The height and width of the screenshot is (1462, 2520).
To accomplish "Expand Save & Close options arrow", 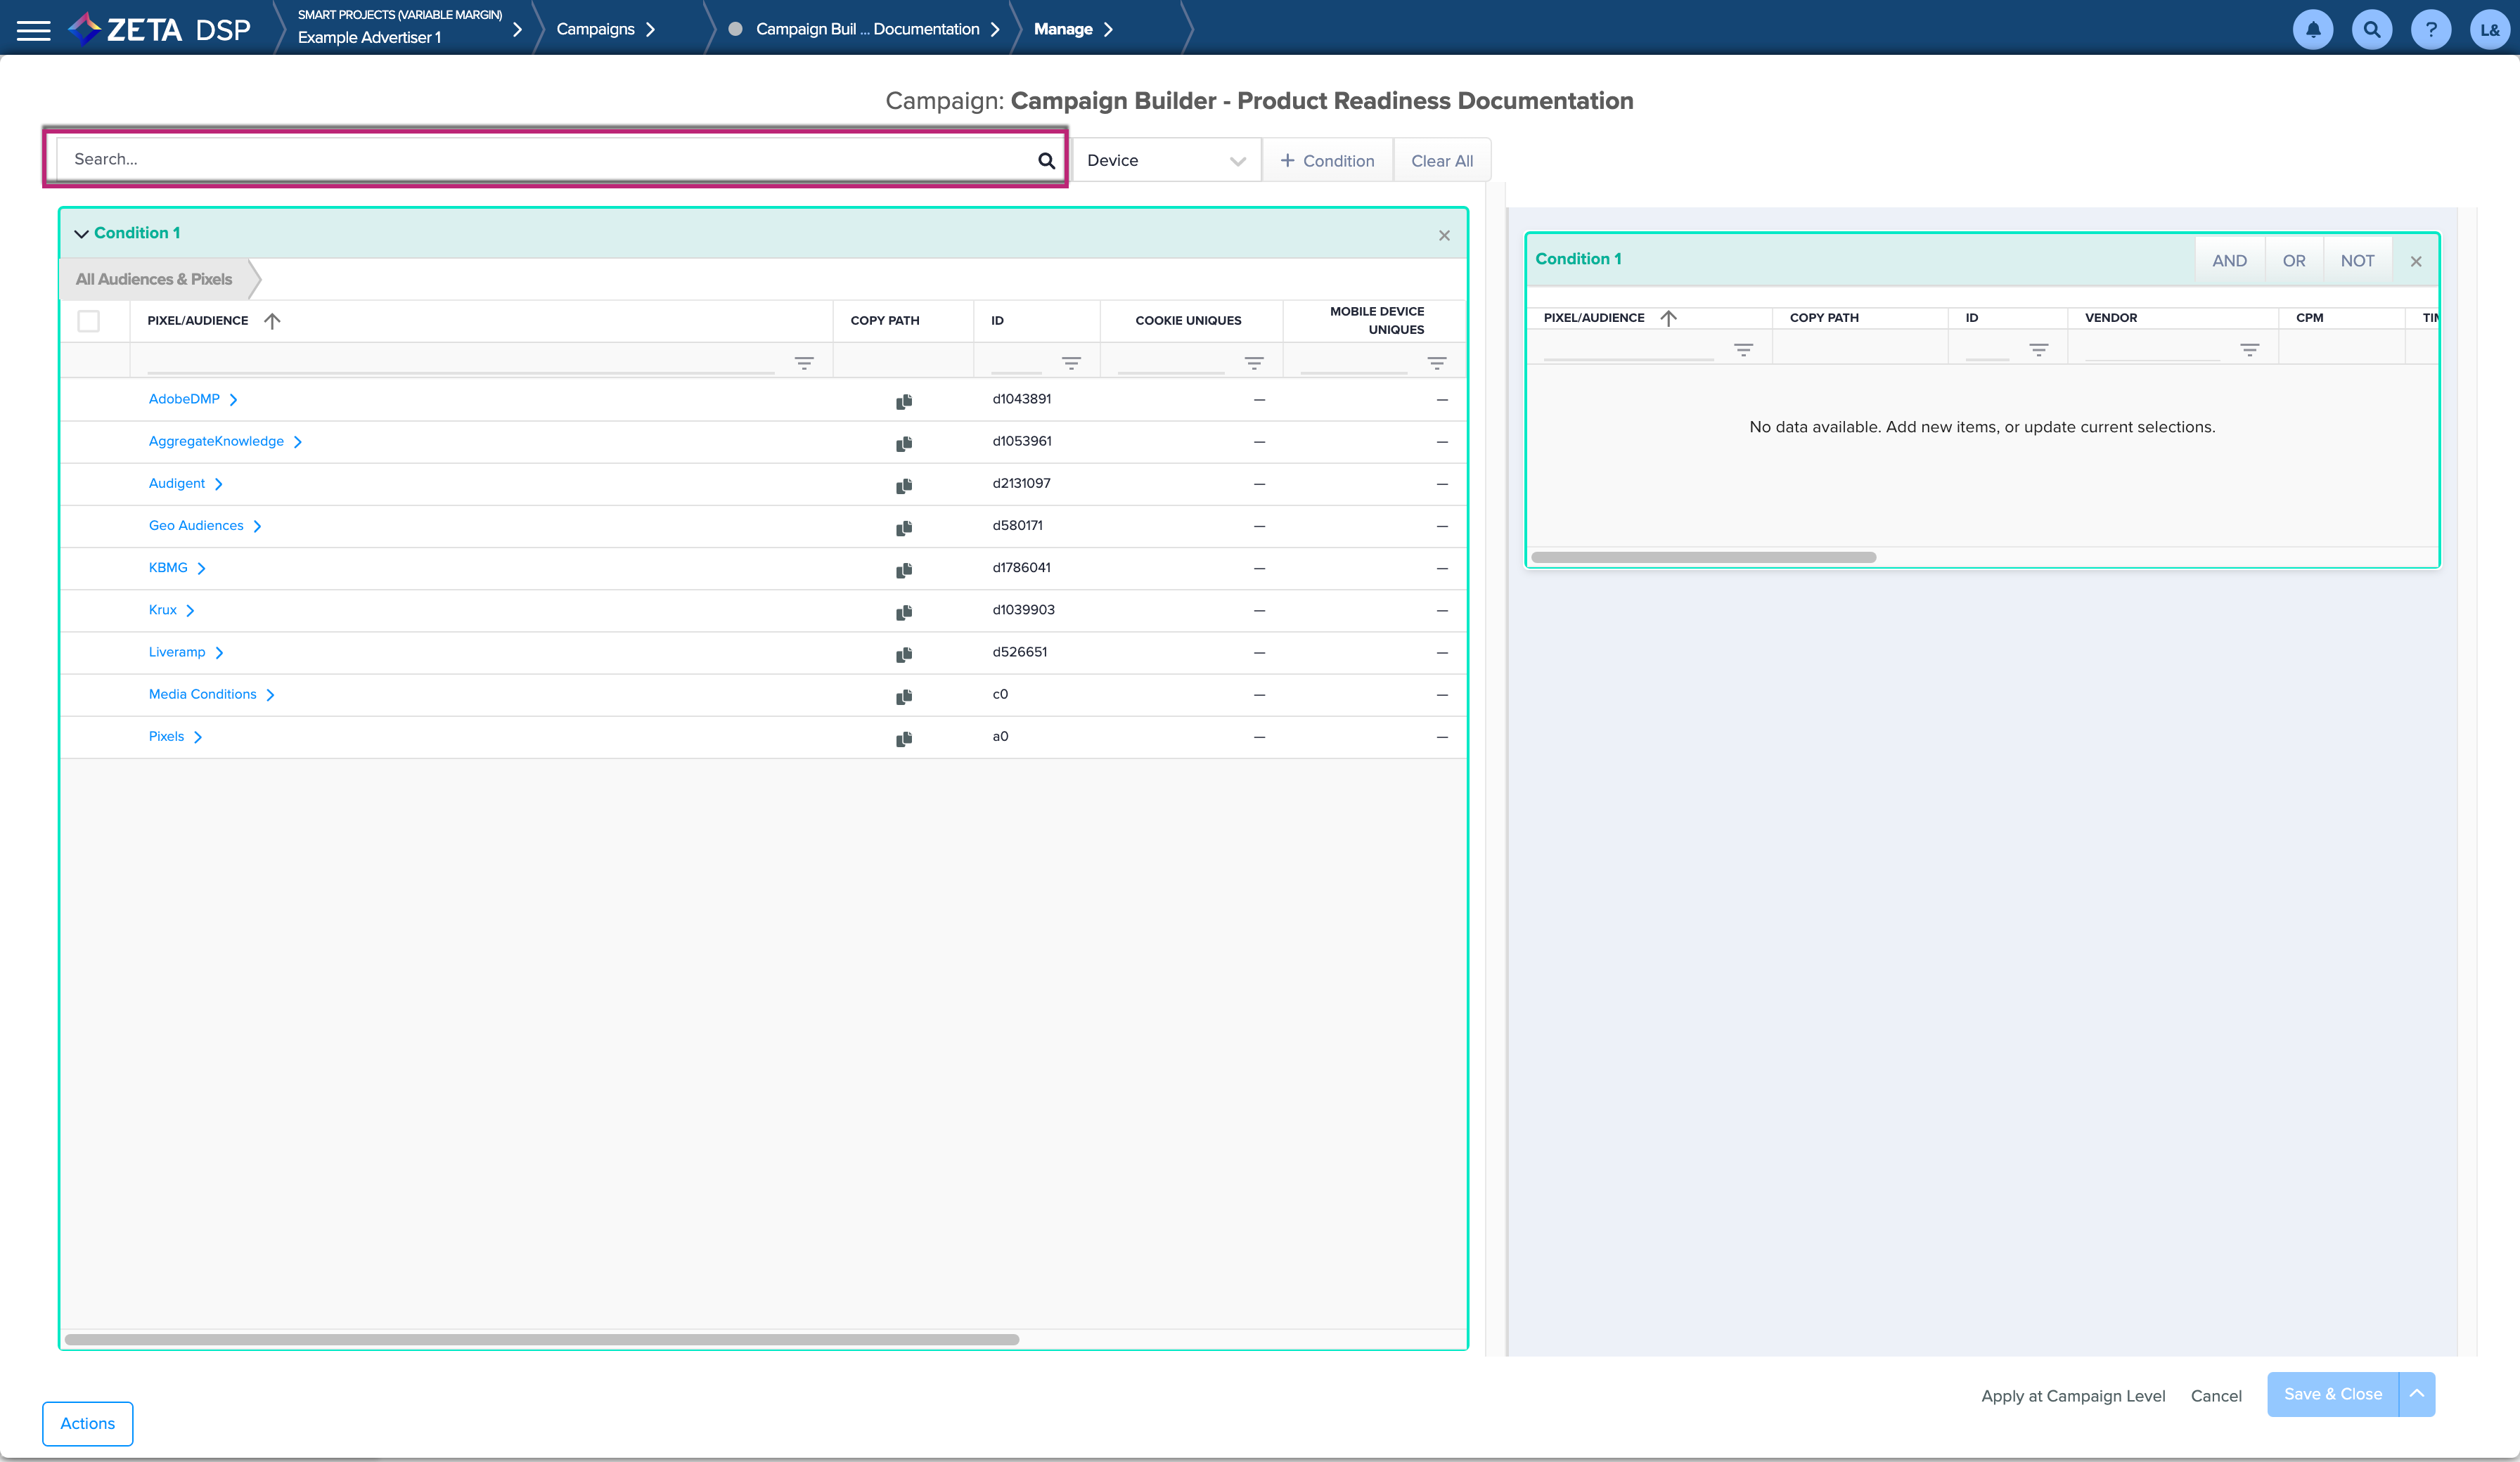I will tap(2417, 1394).
